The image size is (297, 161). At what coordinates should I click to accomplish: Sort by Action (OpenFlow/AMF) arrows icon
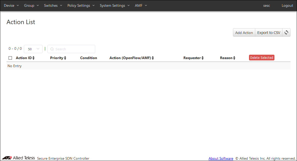pyautogui.click(x=153, y=58)
